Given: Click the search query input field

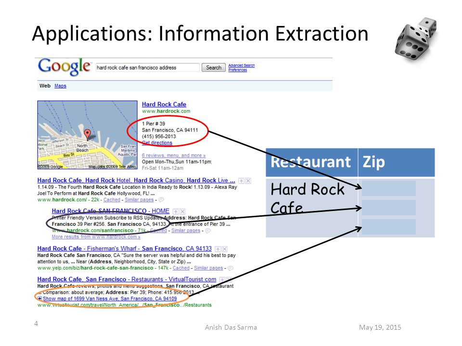Looking at the screenshot, I should coord(147,67).
